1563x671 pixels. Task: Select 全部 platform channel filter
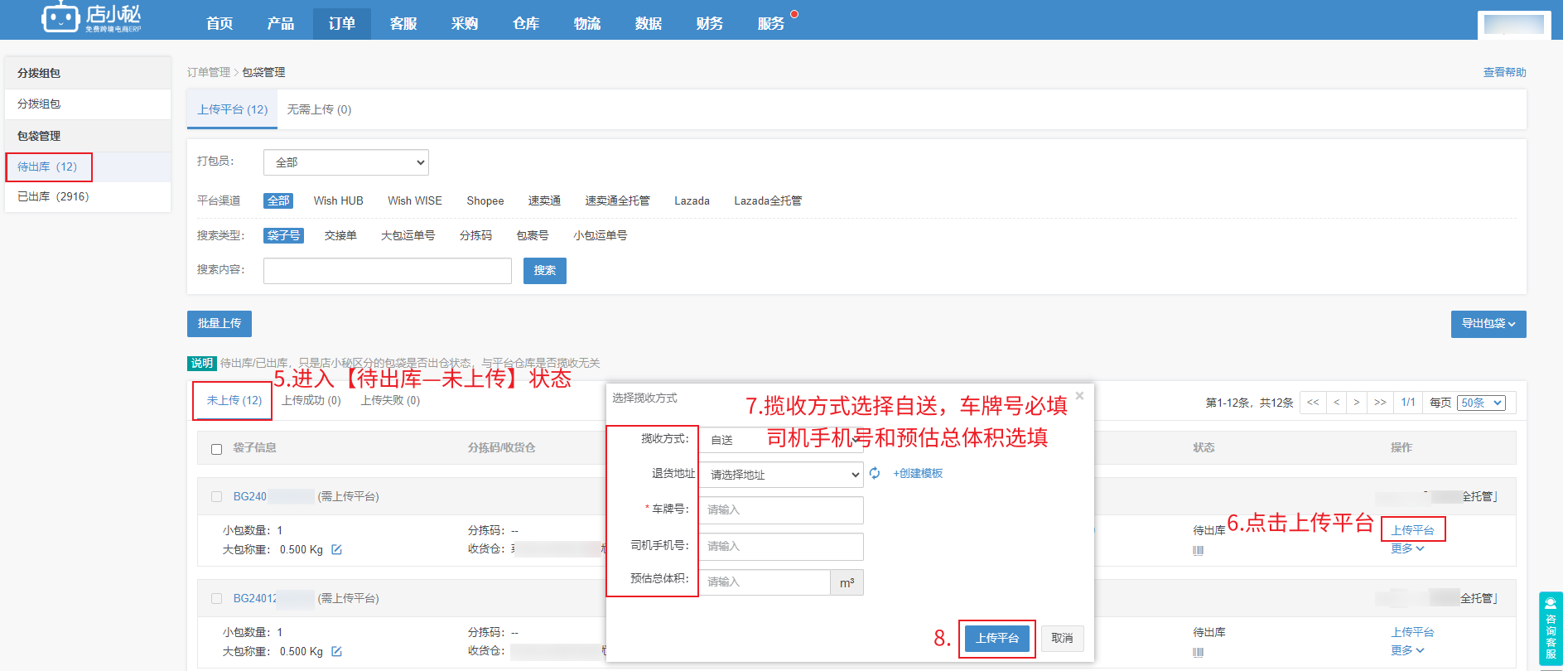tap(278, 200)
